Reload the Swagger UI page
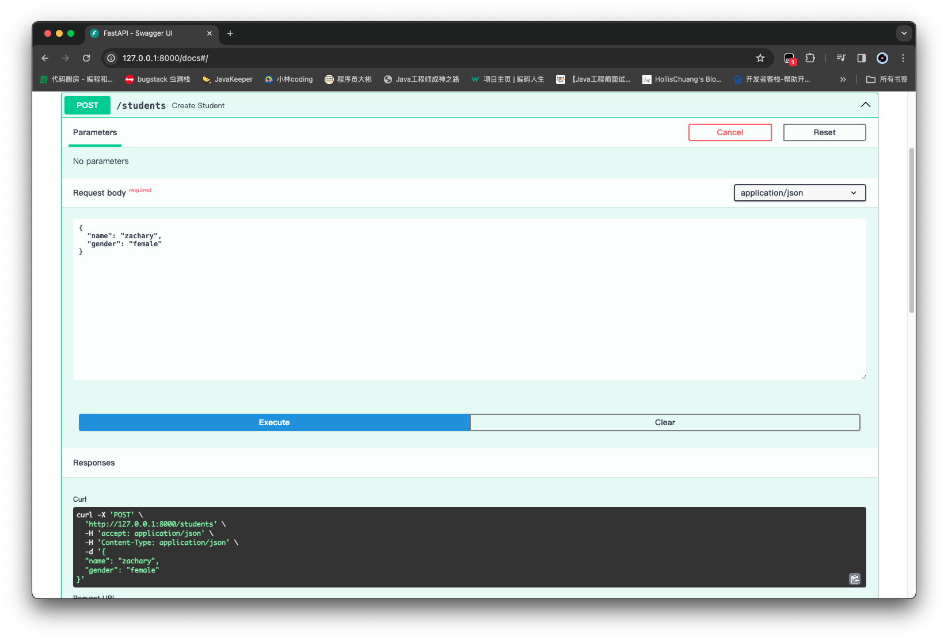Viewport: 948px width, 641px height. click(x=86, y=58)
